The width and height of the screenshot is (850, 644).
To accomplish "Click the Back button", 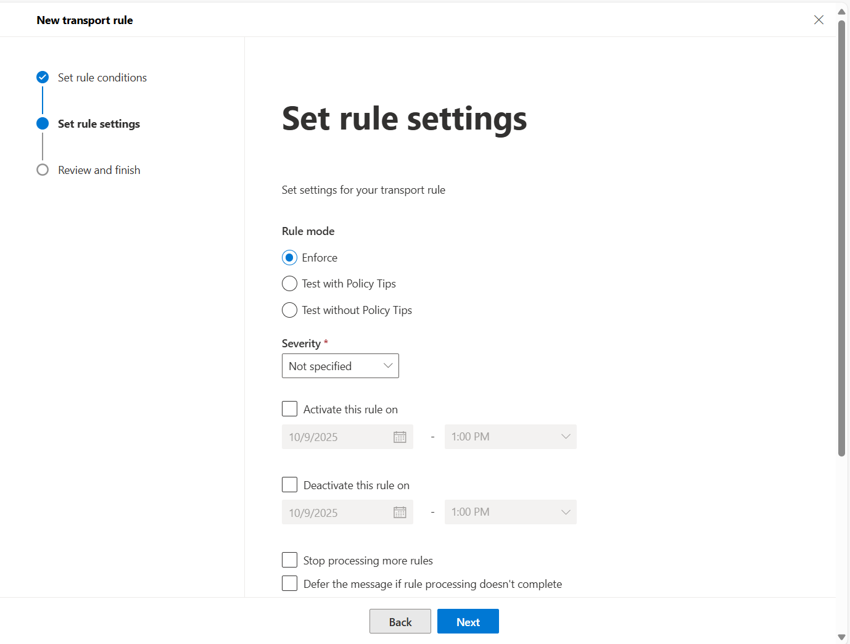I will point(400,622).
